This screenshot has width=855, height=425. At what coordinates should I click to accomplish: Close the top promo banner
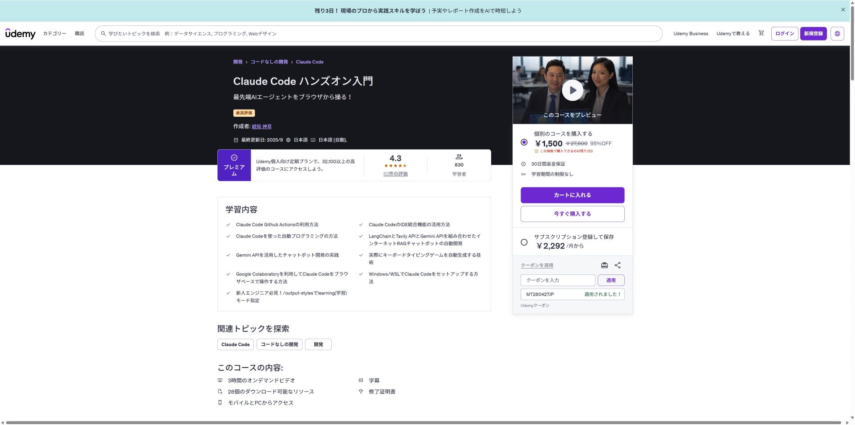(843, 9)
